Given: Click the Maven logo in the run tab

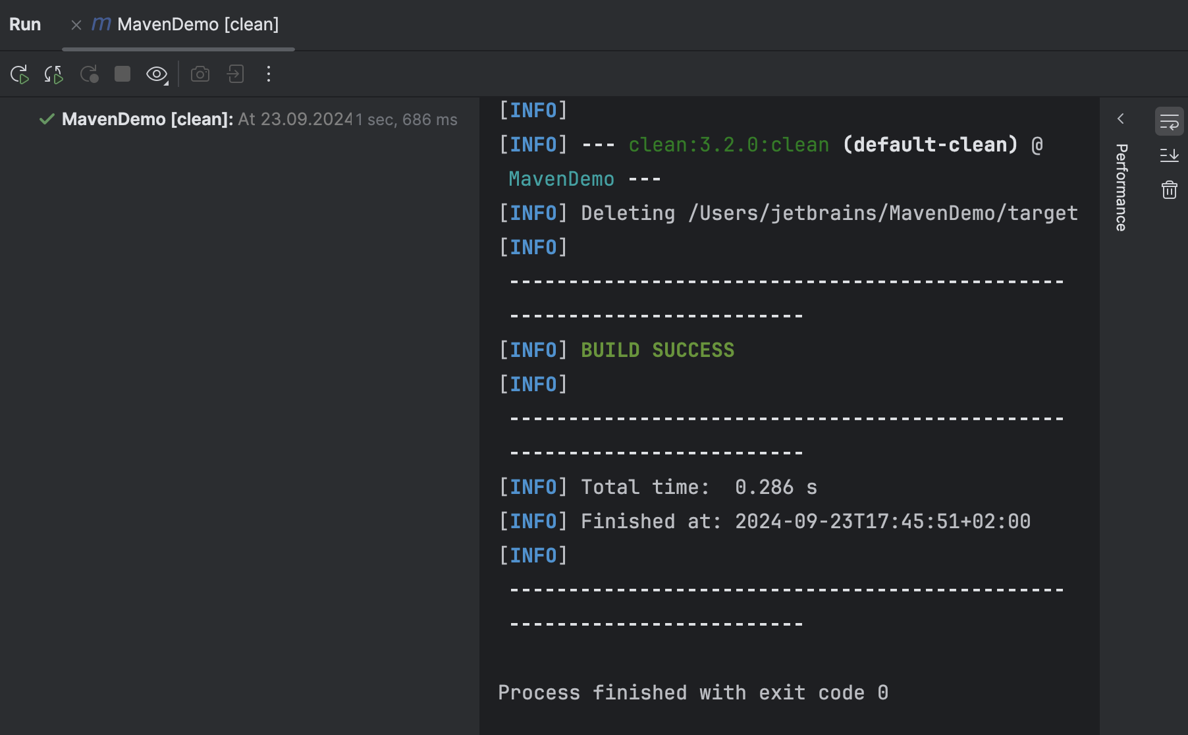Looking at the screenshot, I should pos(101,25).
